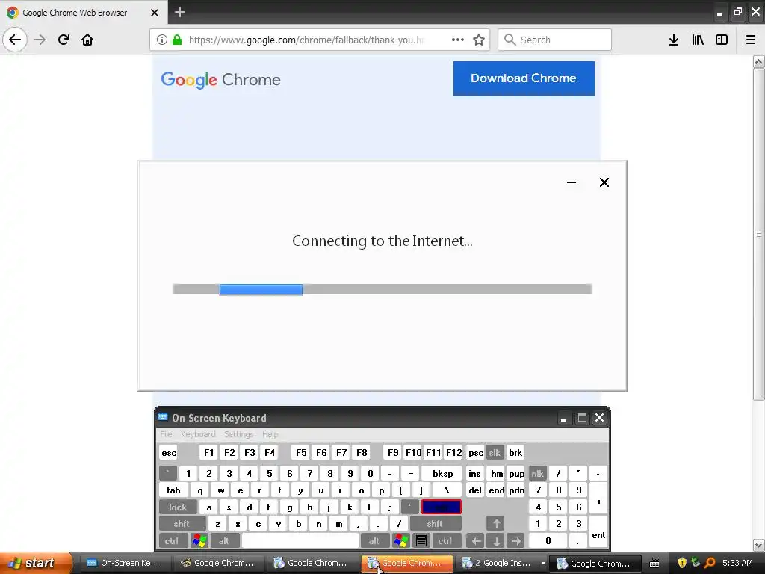Screen dimensions: 765x574
Task: Tap the numpad ent key
Action: (598, 532)
